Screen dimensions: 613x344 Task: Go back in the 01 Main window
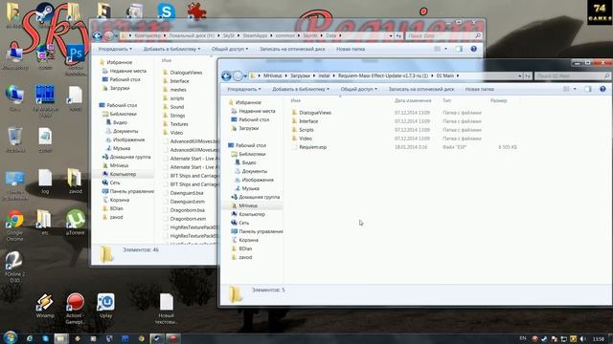click(x=226, y=75)
